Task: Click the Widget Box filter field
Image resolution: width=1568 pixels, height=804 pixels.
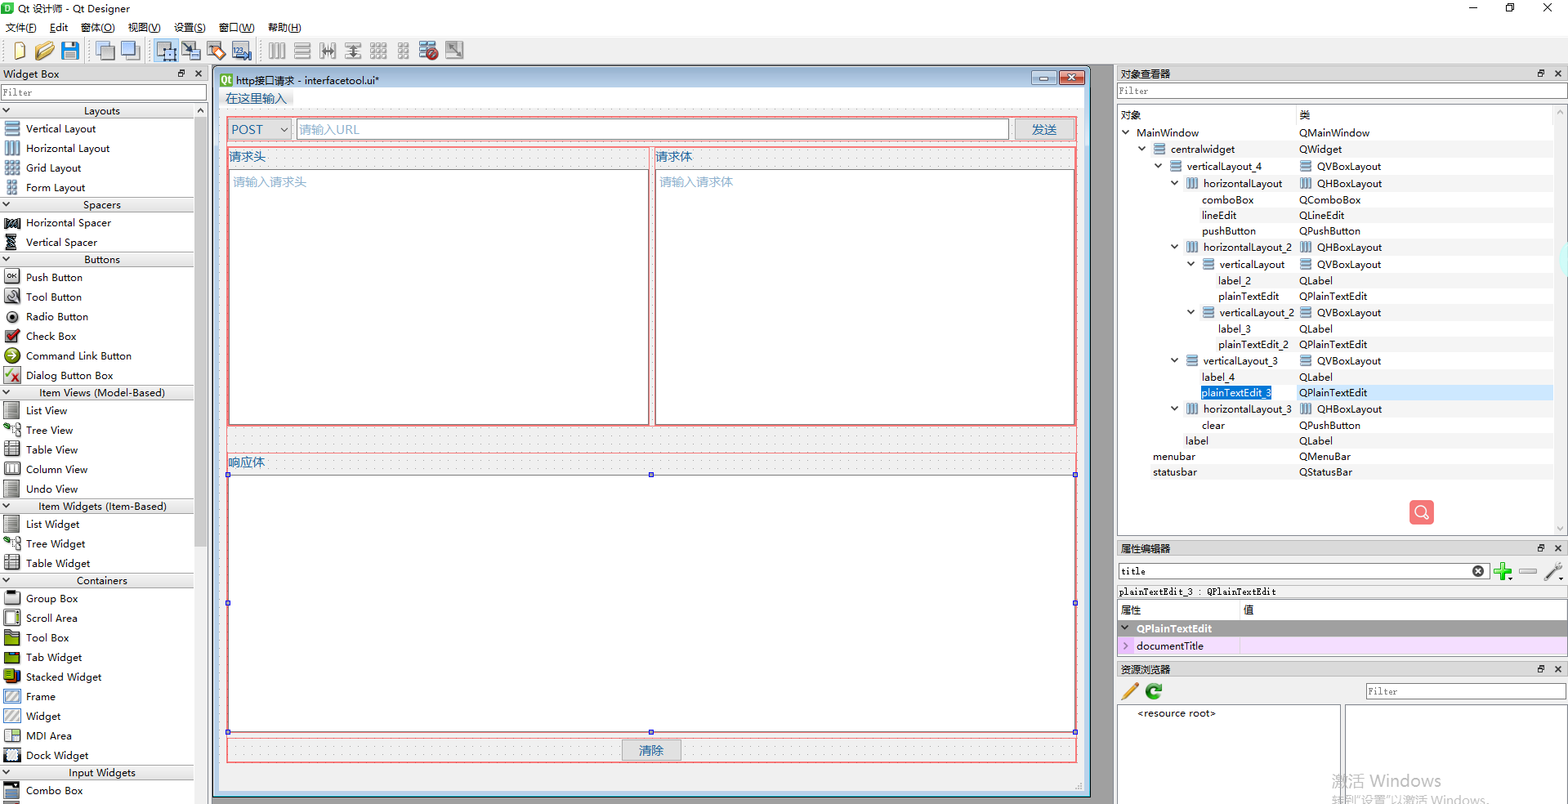Action: click(103, 92)
